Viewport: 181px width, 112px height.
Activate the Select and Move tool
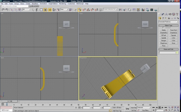50,10
